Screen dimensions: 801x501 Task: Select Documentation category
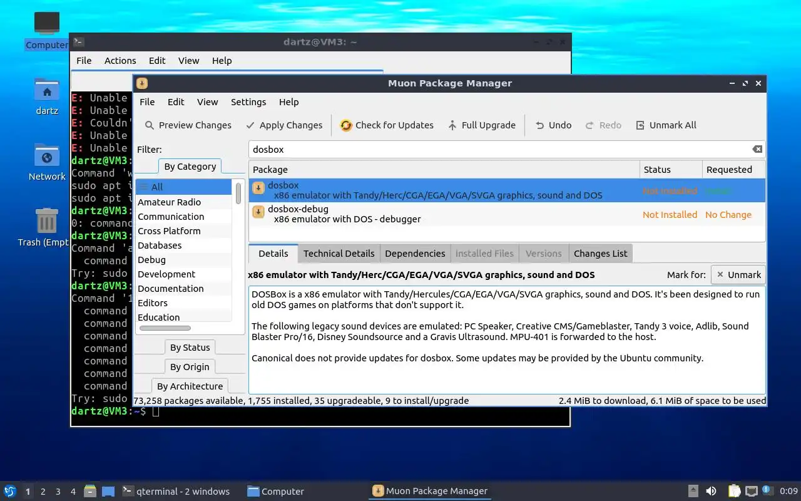coord(183,289)
